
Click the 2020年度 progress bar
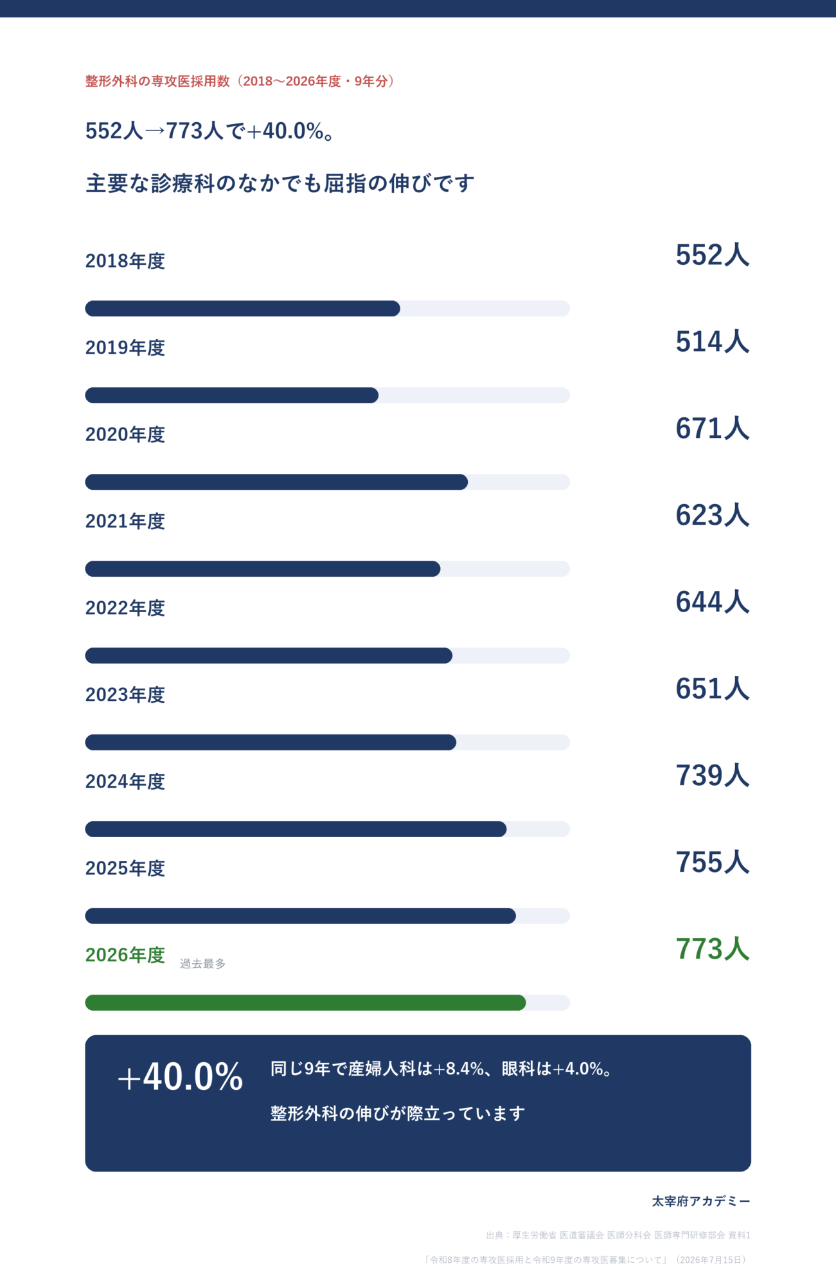tap(327, 482)
